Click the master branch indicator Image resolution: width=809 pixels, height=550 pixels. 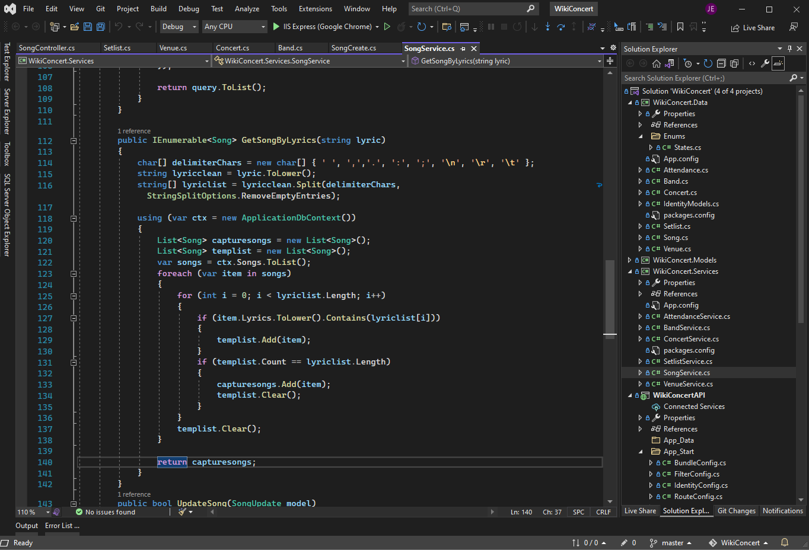click(671, 543)
